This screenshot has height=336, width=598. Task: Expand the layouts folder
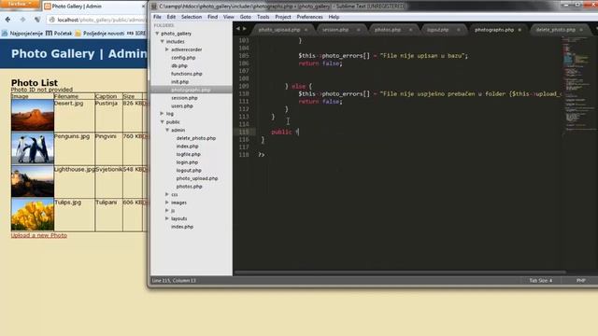pyautogui.click(x=167, y=218)
